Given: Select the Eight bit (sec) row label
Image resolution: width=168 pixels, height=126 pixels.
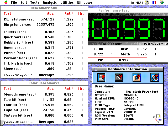Looking at the screenshot, I should point(16,110).
